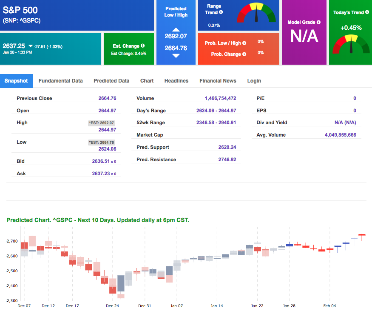Click the Dec 24 date label on chart axis
Viewport: 372px width, 311px height.
pyautogui.click(x=113, y=306)
